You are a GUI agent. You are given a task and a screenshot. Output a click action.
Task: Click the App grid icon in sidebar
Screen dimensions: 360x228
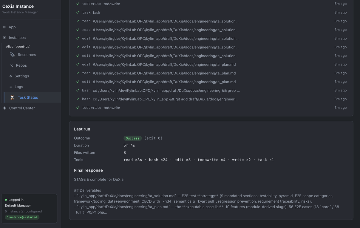(4, 27)
